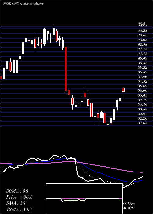Select the 32.9 price axis label
Viewport: 153px width, 214px height.
point(141,114)
